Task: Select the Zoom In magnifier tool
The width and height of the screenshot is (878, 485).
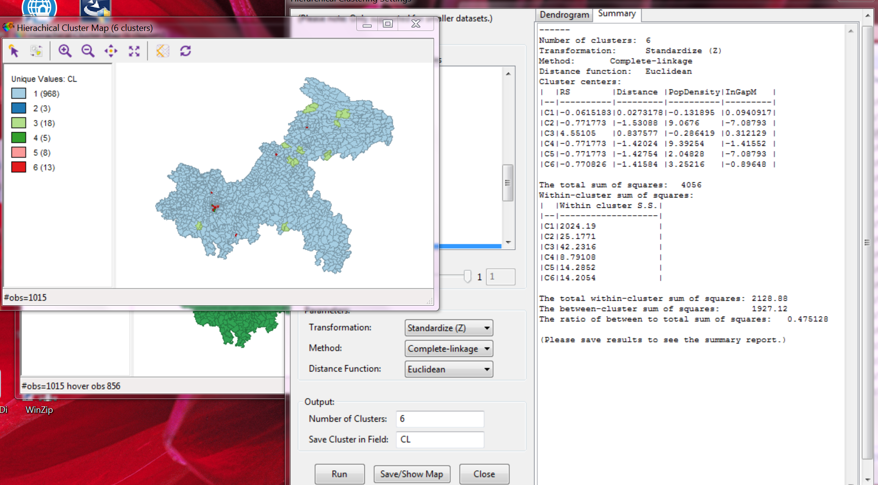Action: coord(65,51)
